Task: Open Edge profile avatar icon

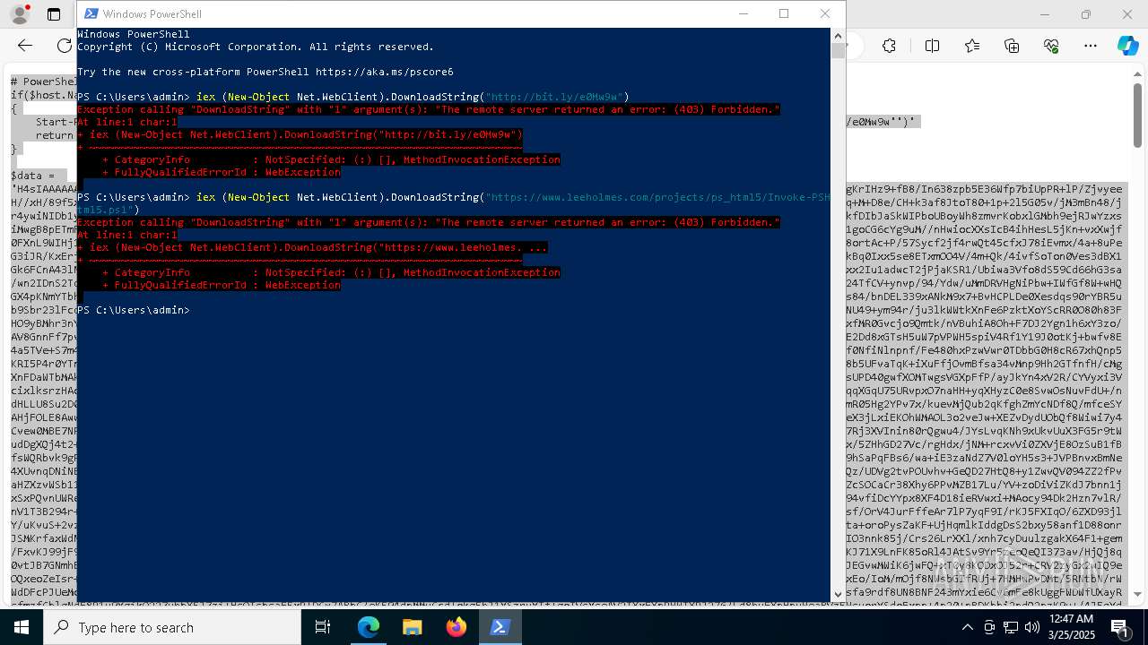Action: click(19, 14)
